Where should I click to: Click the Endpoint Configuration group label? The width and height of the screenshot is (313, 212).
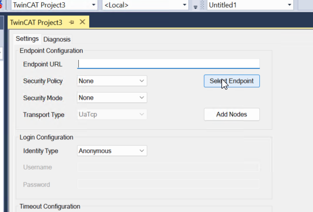pos(51,51)
